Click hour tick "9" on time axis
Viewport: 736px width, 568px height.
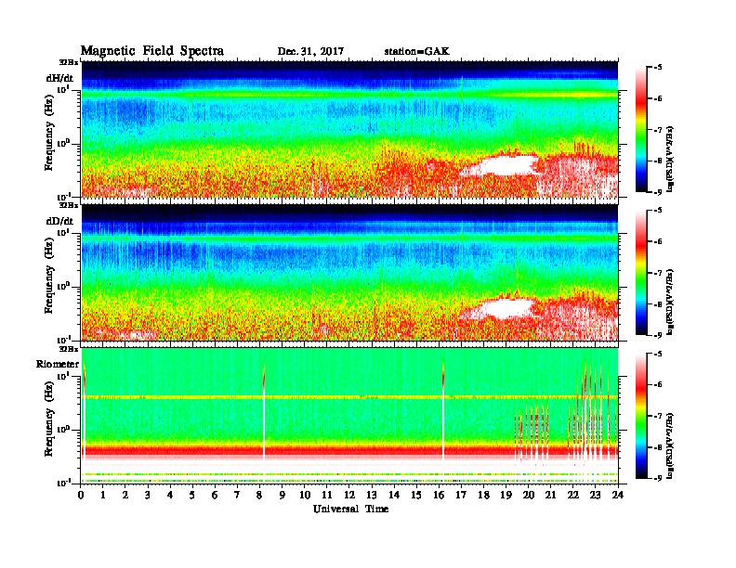pyautogui.click(x=283, y=496)
